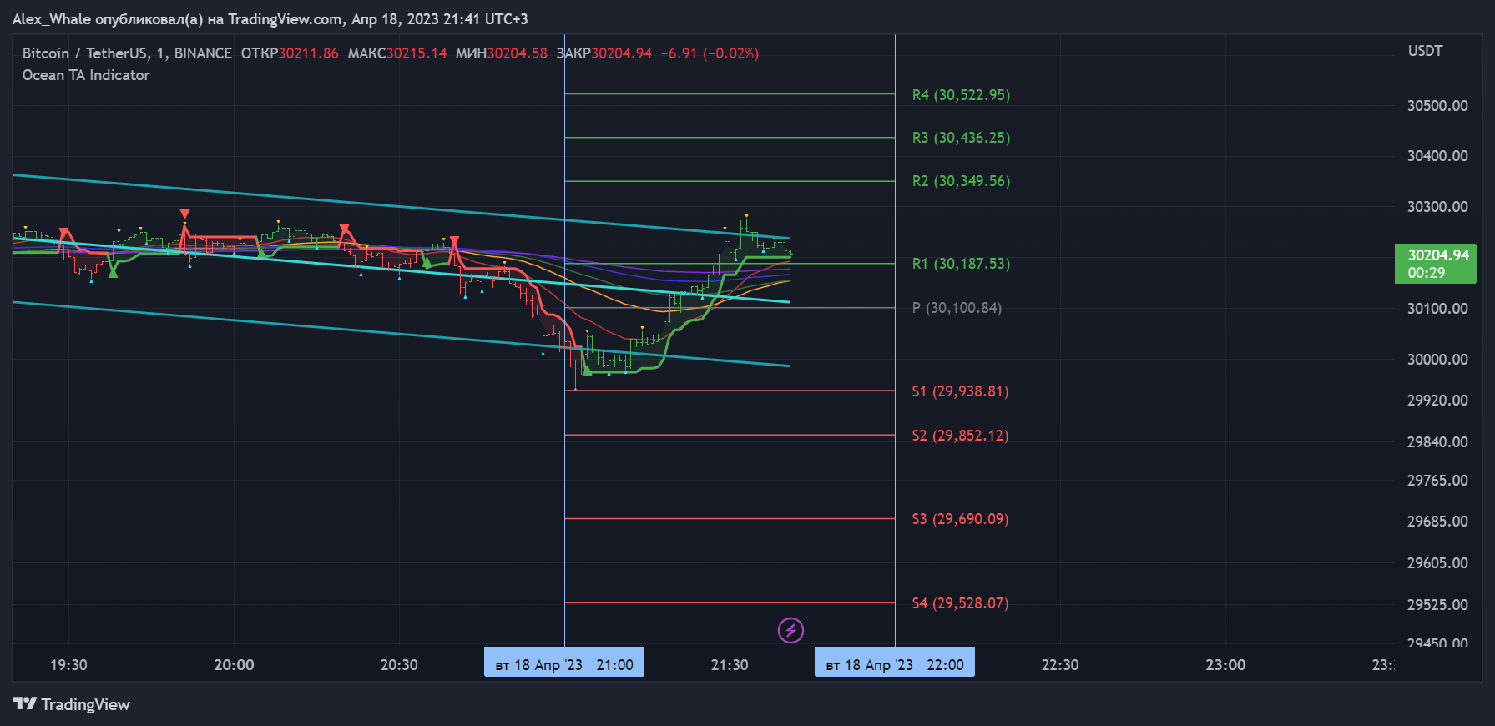Click the МАКС value 30215.14
The width and height of the screenshot is (1495, 726).
pyautogui.click(x=416, y=53)
